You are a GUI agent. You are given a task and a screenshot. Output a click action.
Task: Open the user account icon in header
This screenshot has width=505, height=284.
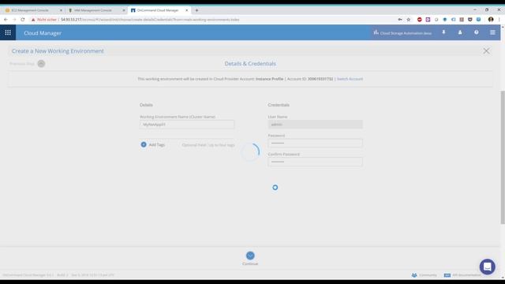(x=460, y=32)
